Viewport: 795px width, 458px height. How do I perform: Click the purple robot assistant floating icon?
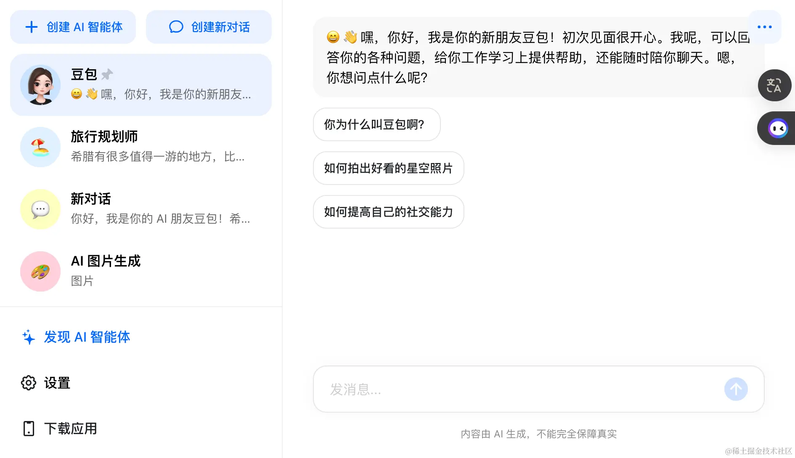(777, 128)
